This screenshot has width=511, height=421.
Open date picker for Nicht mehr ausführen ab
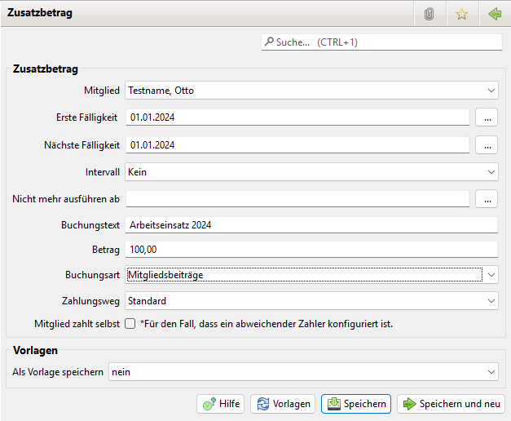click(487, 198)
